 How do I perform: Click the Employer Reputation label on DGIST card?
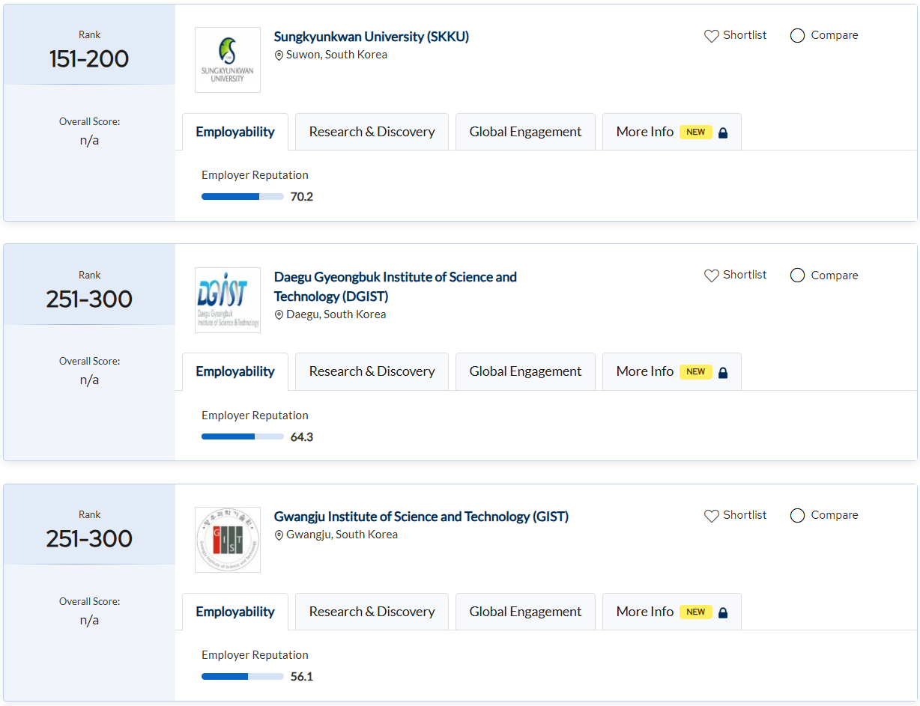point(255,416)
